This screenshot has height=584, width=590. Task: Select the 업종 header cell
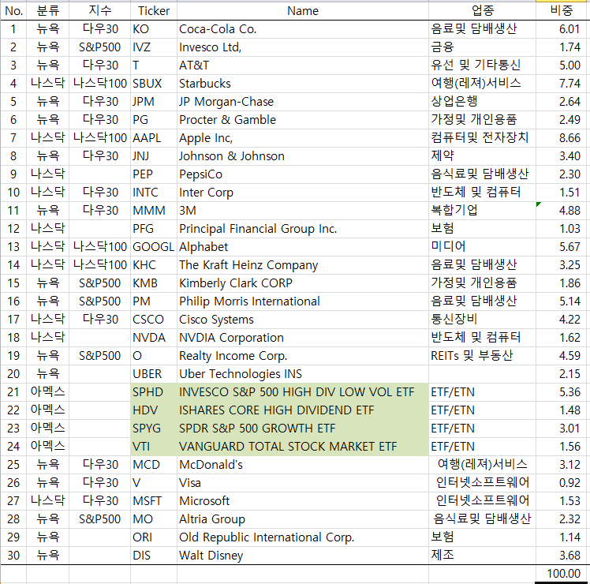click(482, 11)
